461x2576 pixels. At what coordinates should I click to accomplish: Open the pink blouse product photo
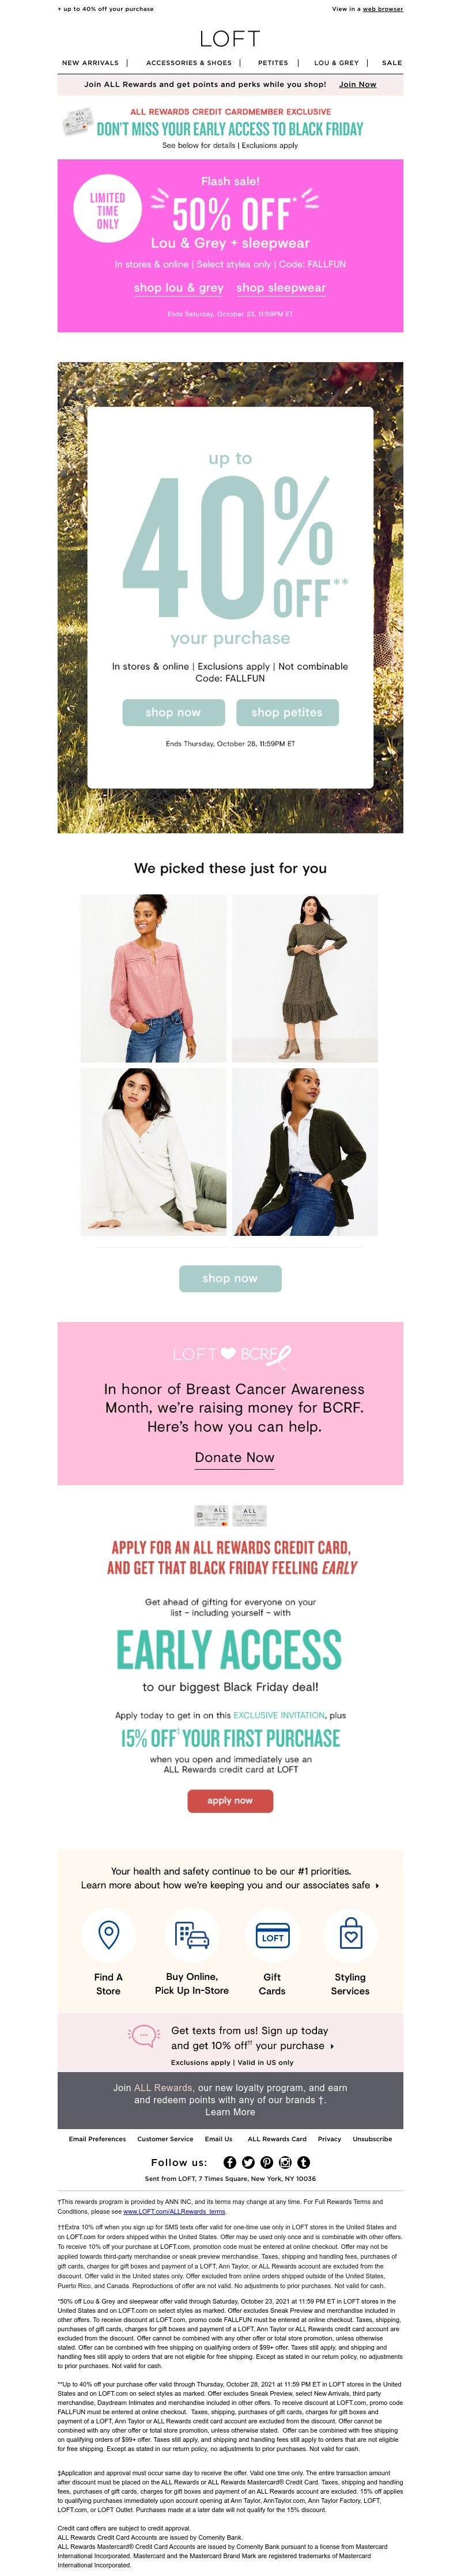(153, 978)
